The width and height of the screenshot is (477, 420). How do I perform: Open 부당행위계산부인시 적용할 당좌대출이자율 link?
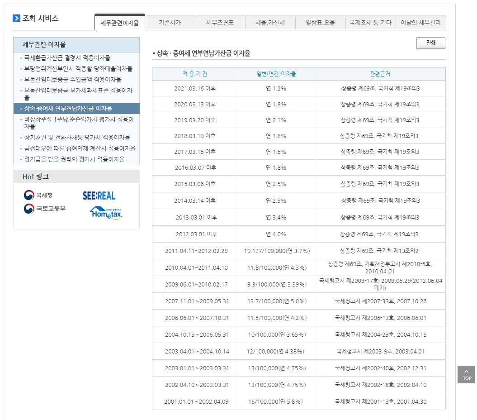(x=79, y=69)
